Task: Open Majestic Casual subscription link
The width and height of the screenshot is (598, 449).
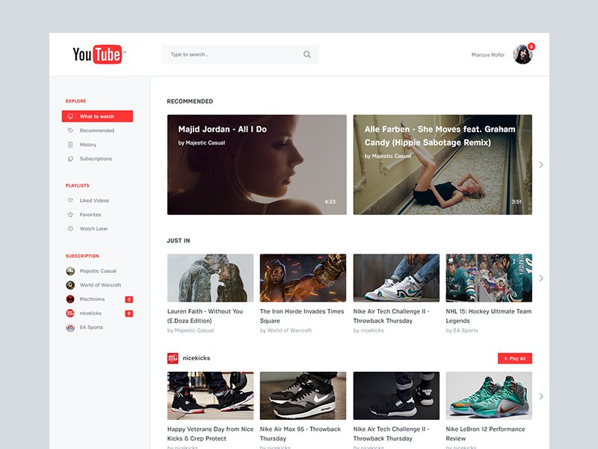Action: pyautogui.click(x=98, y=271)
